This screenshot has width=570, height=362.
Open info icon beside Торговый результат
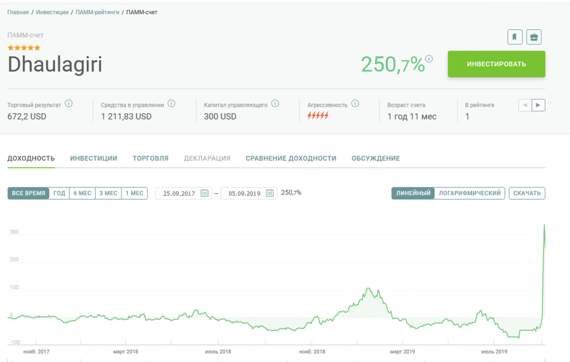coord(68,104)
